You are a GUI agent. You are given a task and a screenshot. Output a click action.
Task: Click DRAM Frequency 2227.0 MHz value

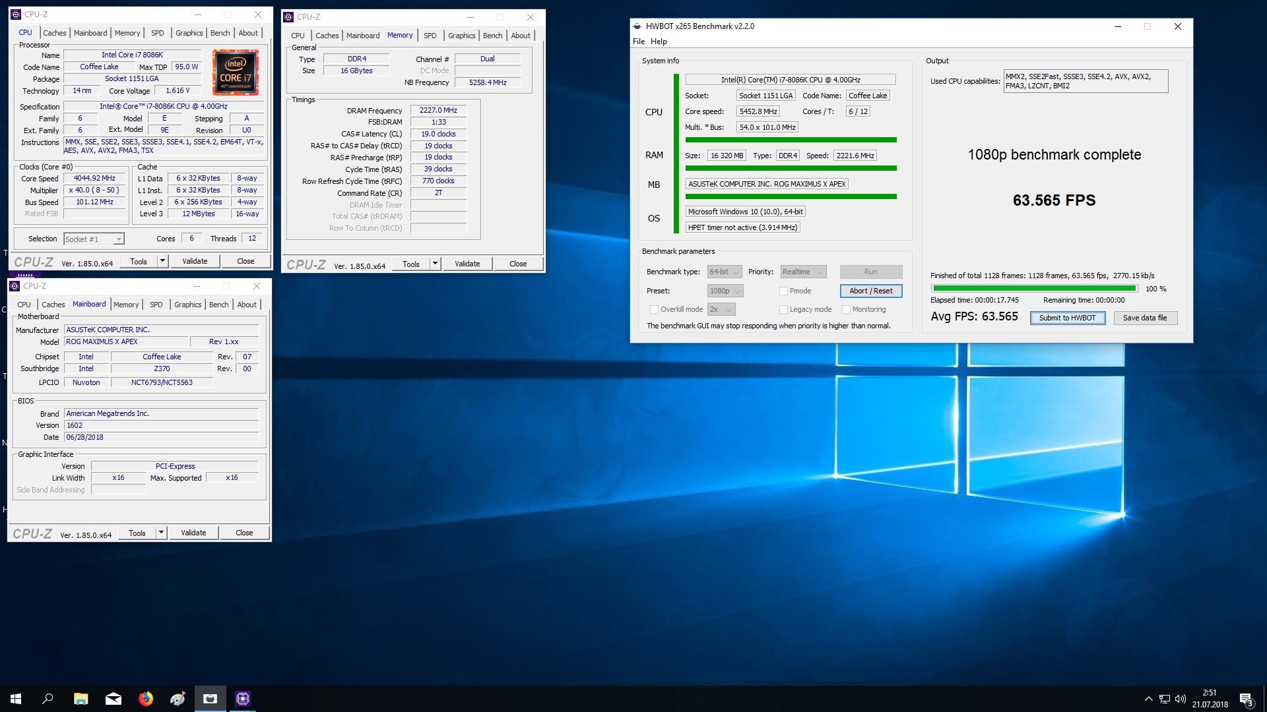tap(438, 110)
